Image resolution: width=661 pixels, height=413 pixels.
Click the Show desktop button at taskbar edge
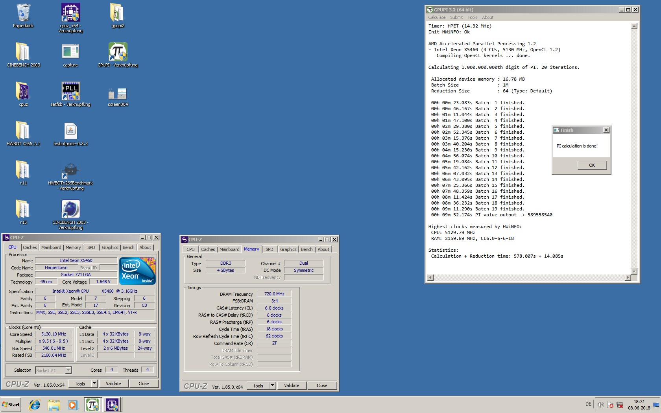pyautogui.click(x=657, y=405)
